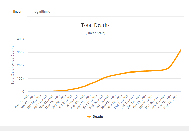
Task: Click the May 01, 2020 date label
Action: tap(47, 101)
